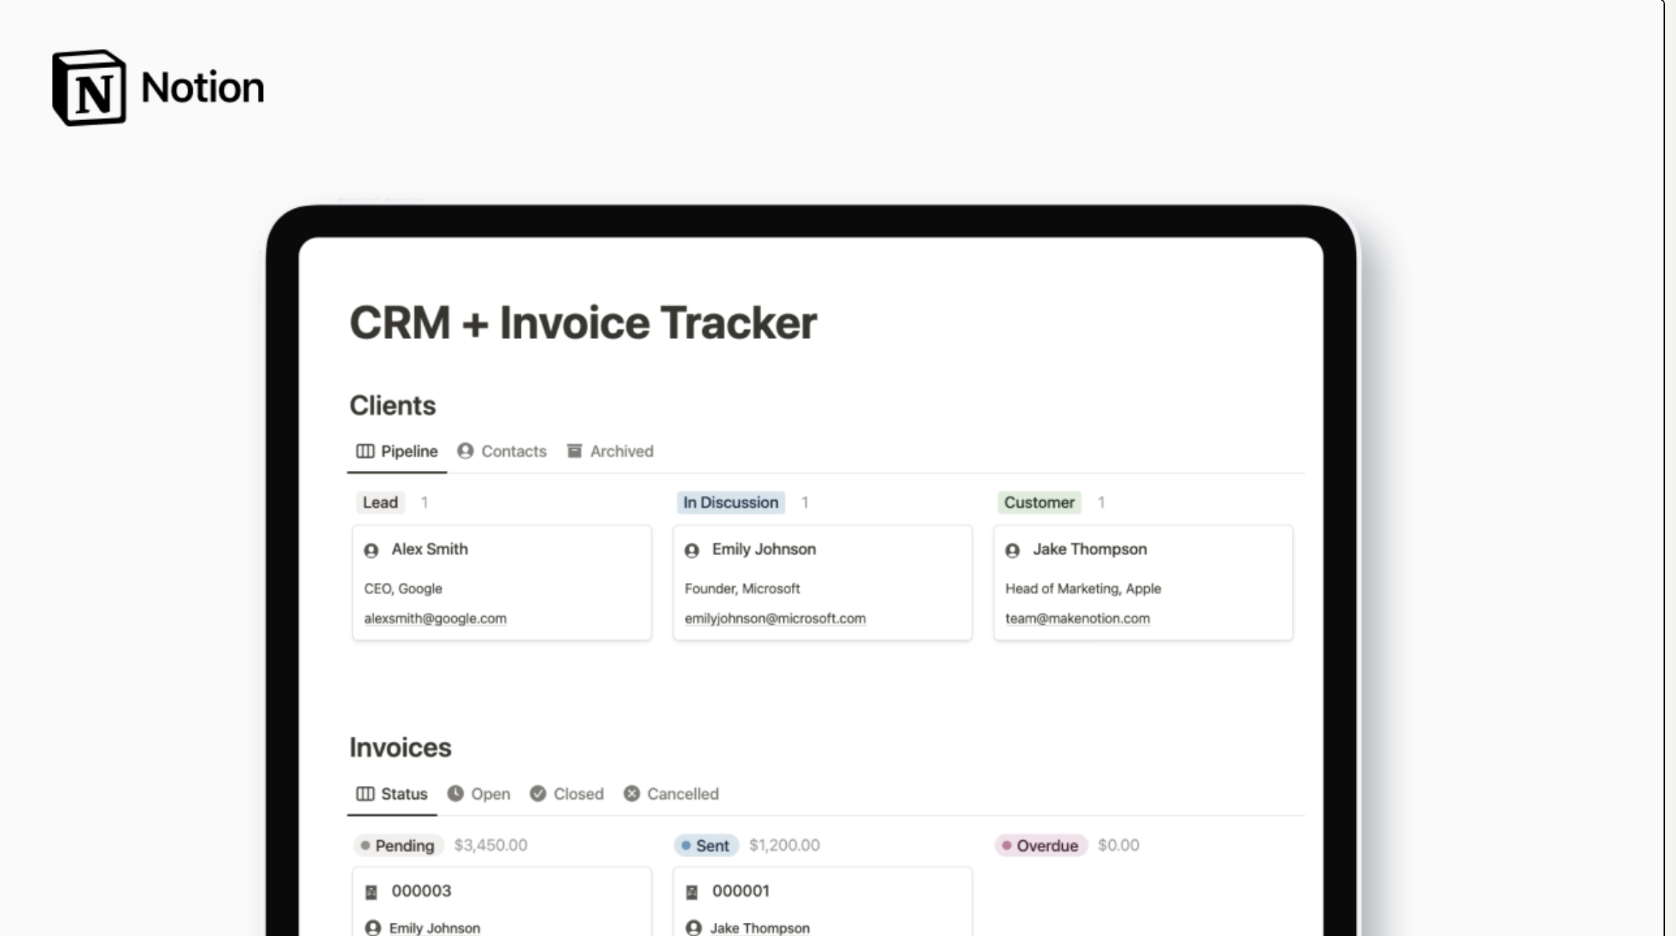Screen dimensions: 1676x936
Task: Click the Cancelled tab icon in Invoices
Action: pyautogui.click(x=631, y=793)
